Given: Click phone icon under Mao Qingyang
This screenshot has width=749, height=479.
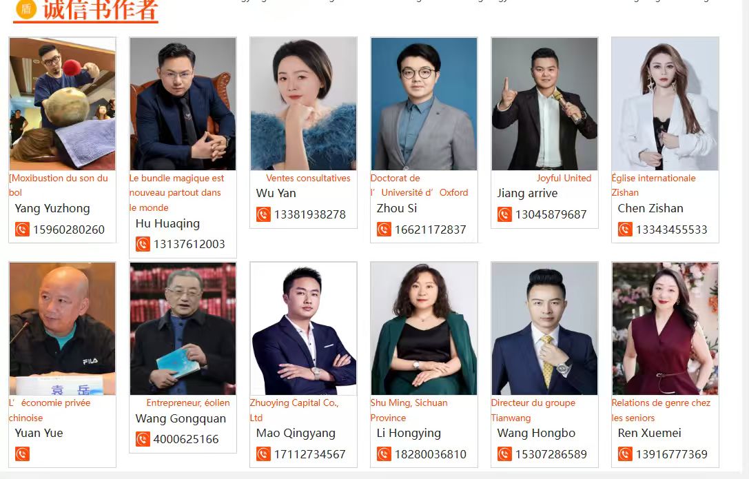Looking at the screenshot, I should (x=263, y=453).
